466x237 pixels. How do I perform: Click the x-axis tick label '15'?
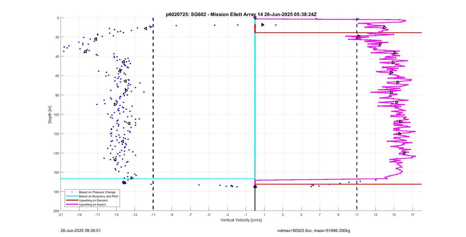(x=394, y=215)
